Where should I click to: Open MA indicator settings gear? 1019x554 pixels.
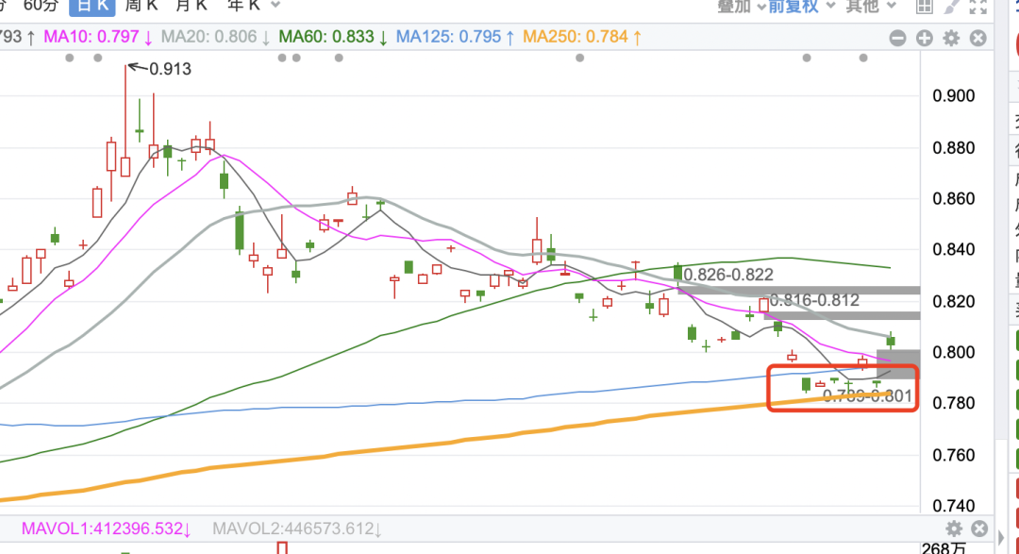[951, 39]
